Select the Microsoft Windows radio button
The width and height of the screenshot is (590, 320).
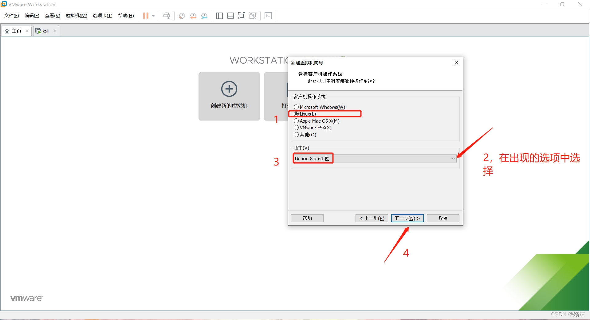296,107
